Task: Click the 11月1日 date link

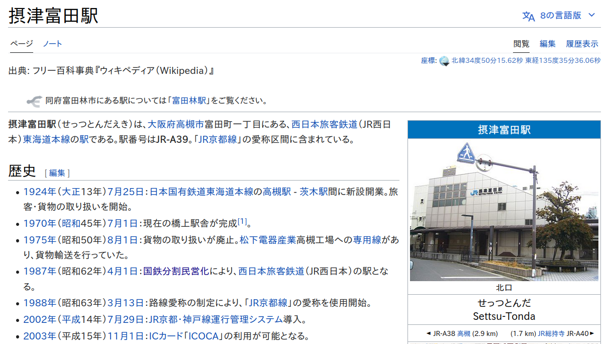Action: point(126,336)
